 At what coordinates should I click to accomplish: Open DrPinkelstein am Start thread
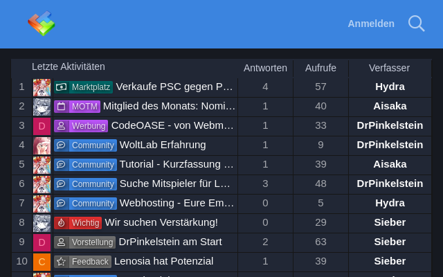(x=170, y=242)
